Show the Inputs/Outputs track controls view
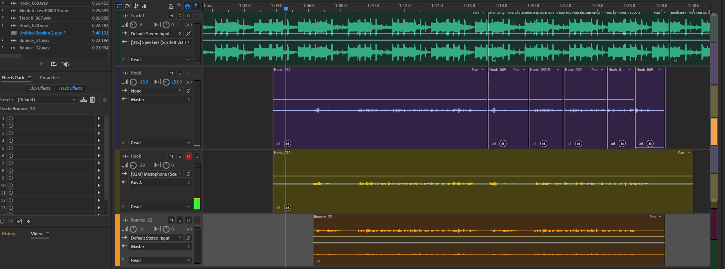Screen dimensions: 725x269 coord(119,6)
